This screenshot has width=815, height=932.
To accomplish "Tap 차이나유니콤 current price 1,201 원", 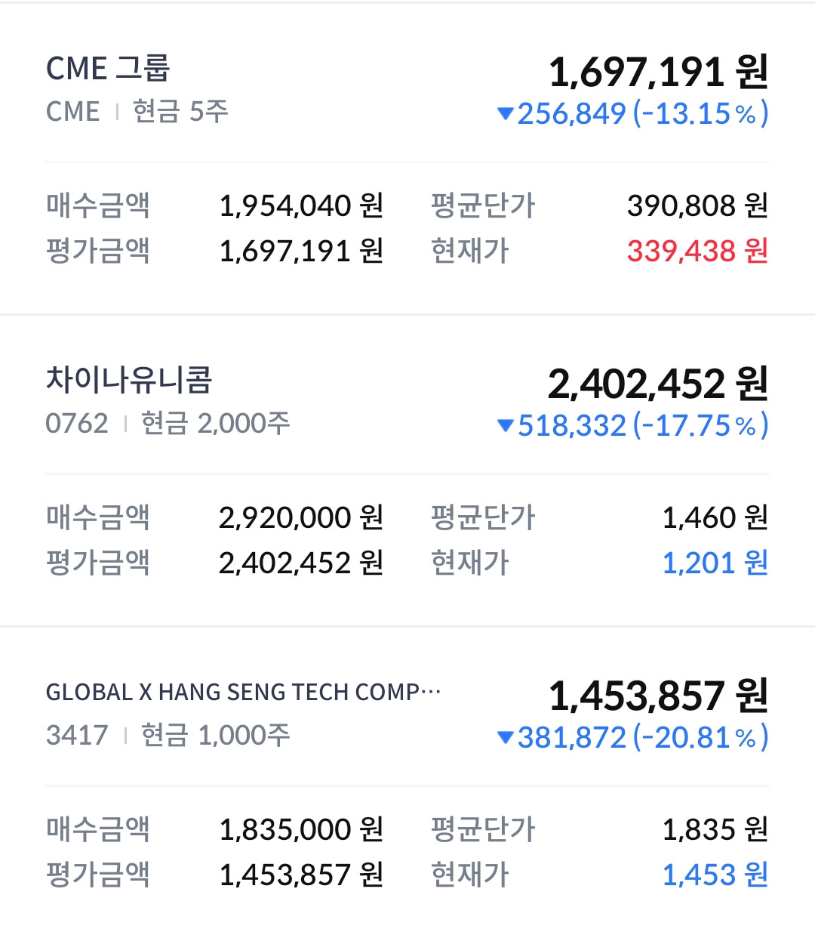I will [715, 563].
